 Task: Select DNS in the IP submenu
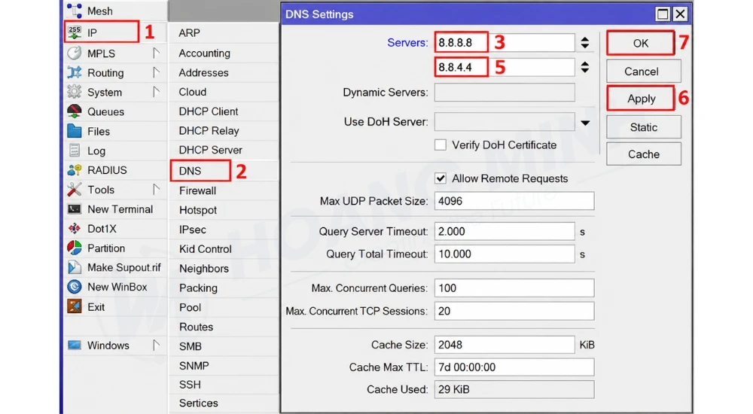click(x=191, y=171)
